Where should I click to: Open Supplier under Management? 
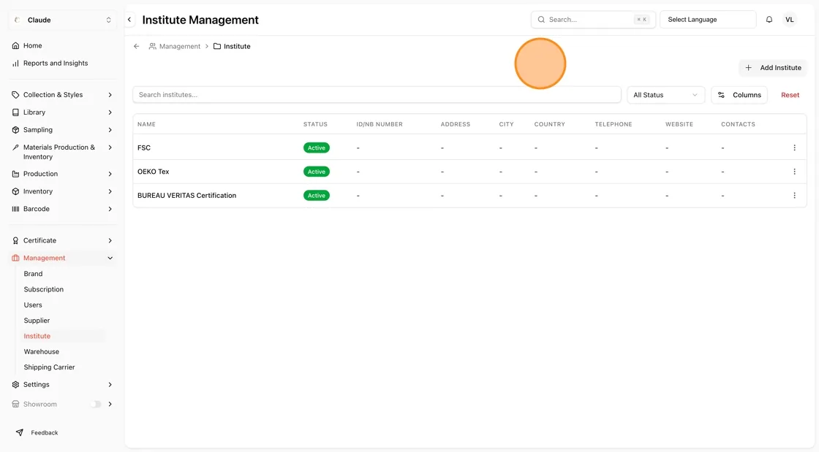[37, 321]
